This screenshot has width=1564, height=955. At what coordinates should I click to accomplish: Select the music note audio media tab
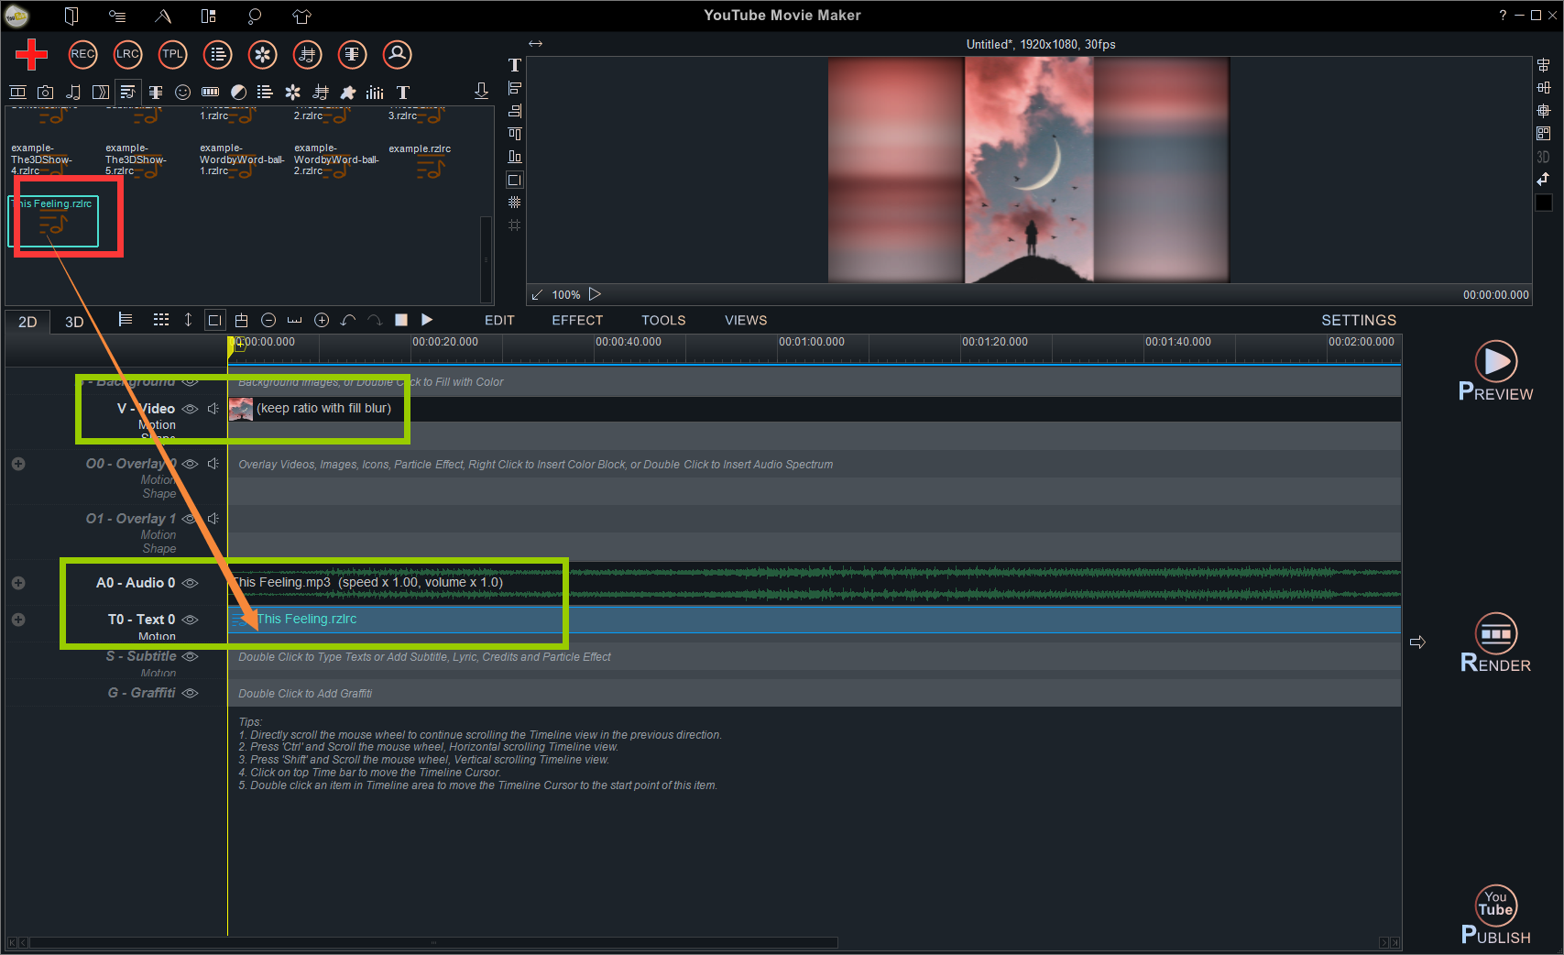pos(73,92)
